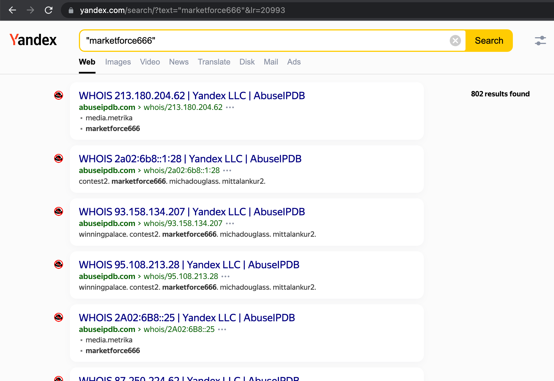Click favicon beside WHOIS 213.180.204.62 result
This screenshot has height=381, width=554.
(59, 95)
